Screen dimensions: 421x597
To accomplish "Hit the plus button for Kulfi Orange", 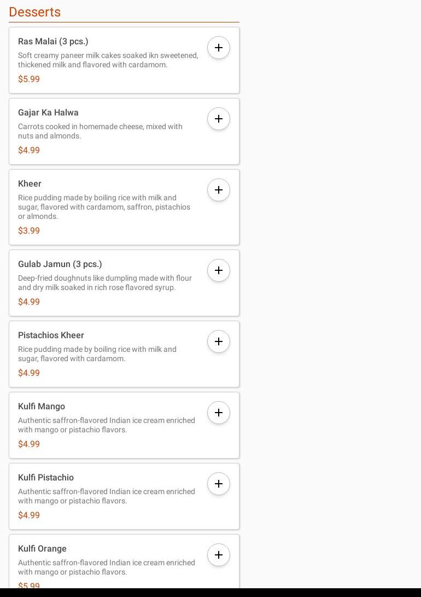I will click(219, 555).
